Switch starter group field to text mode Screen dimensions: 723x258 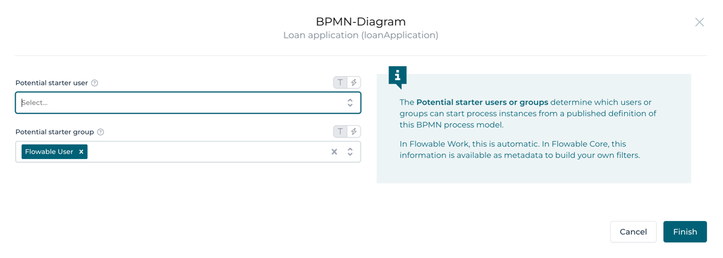click(x=340, y=131)
